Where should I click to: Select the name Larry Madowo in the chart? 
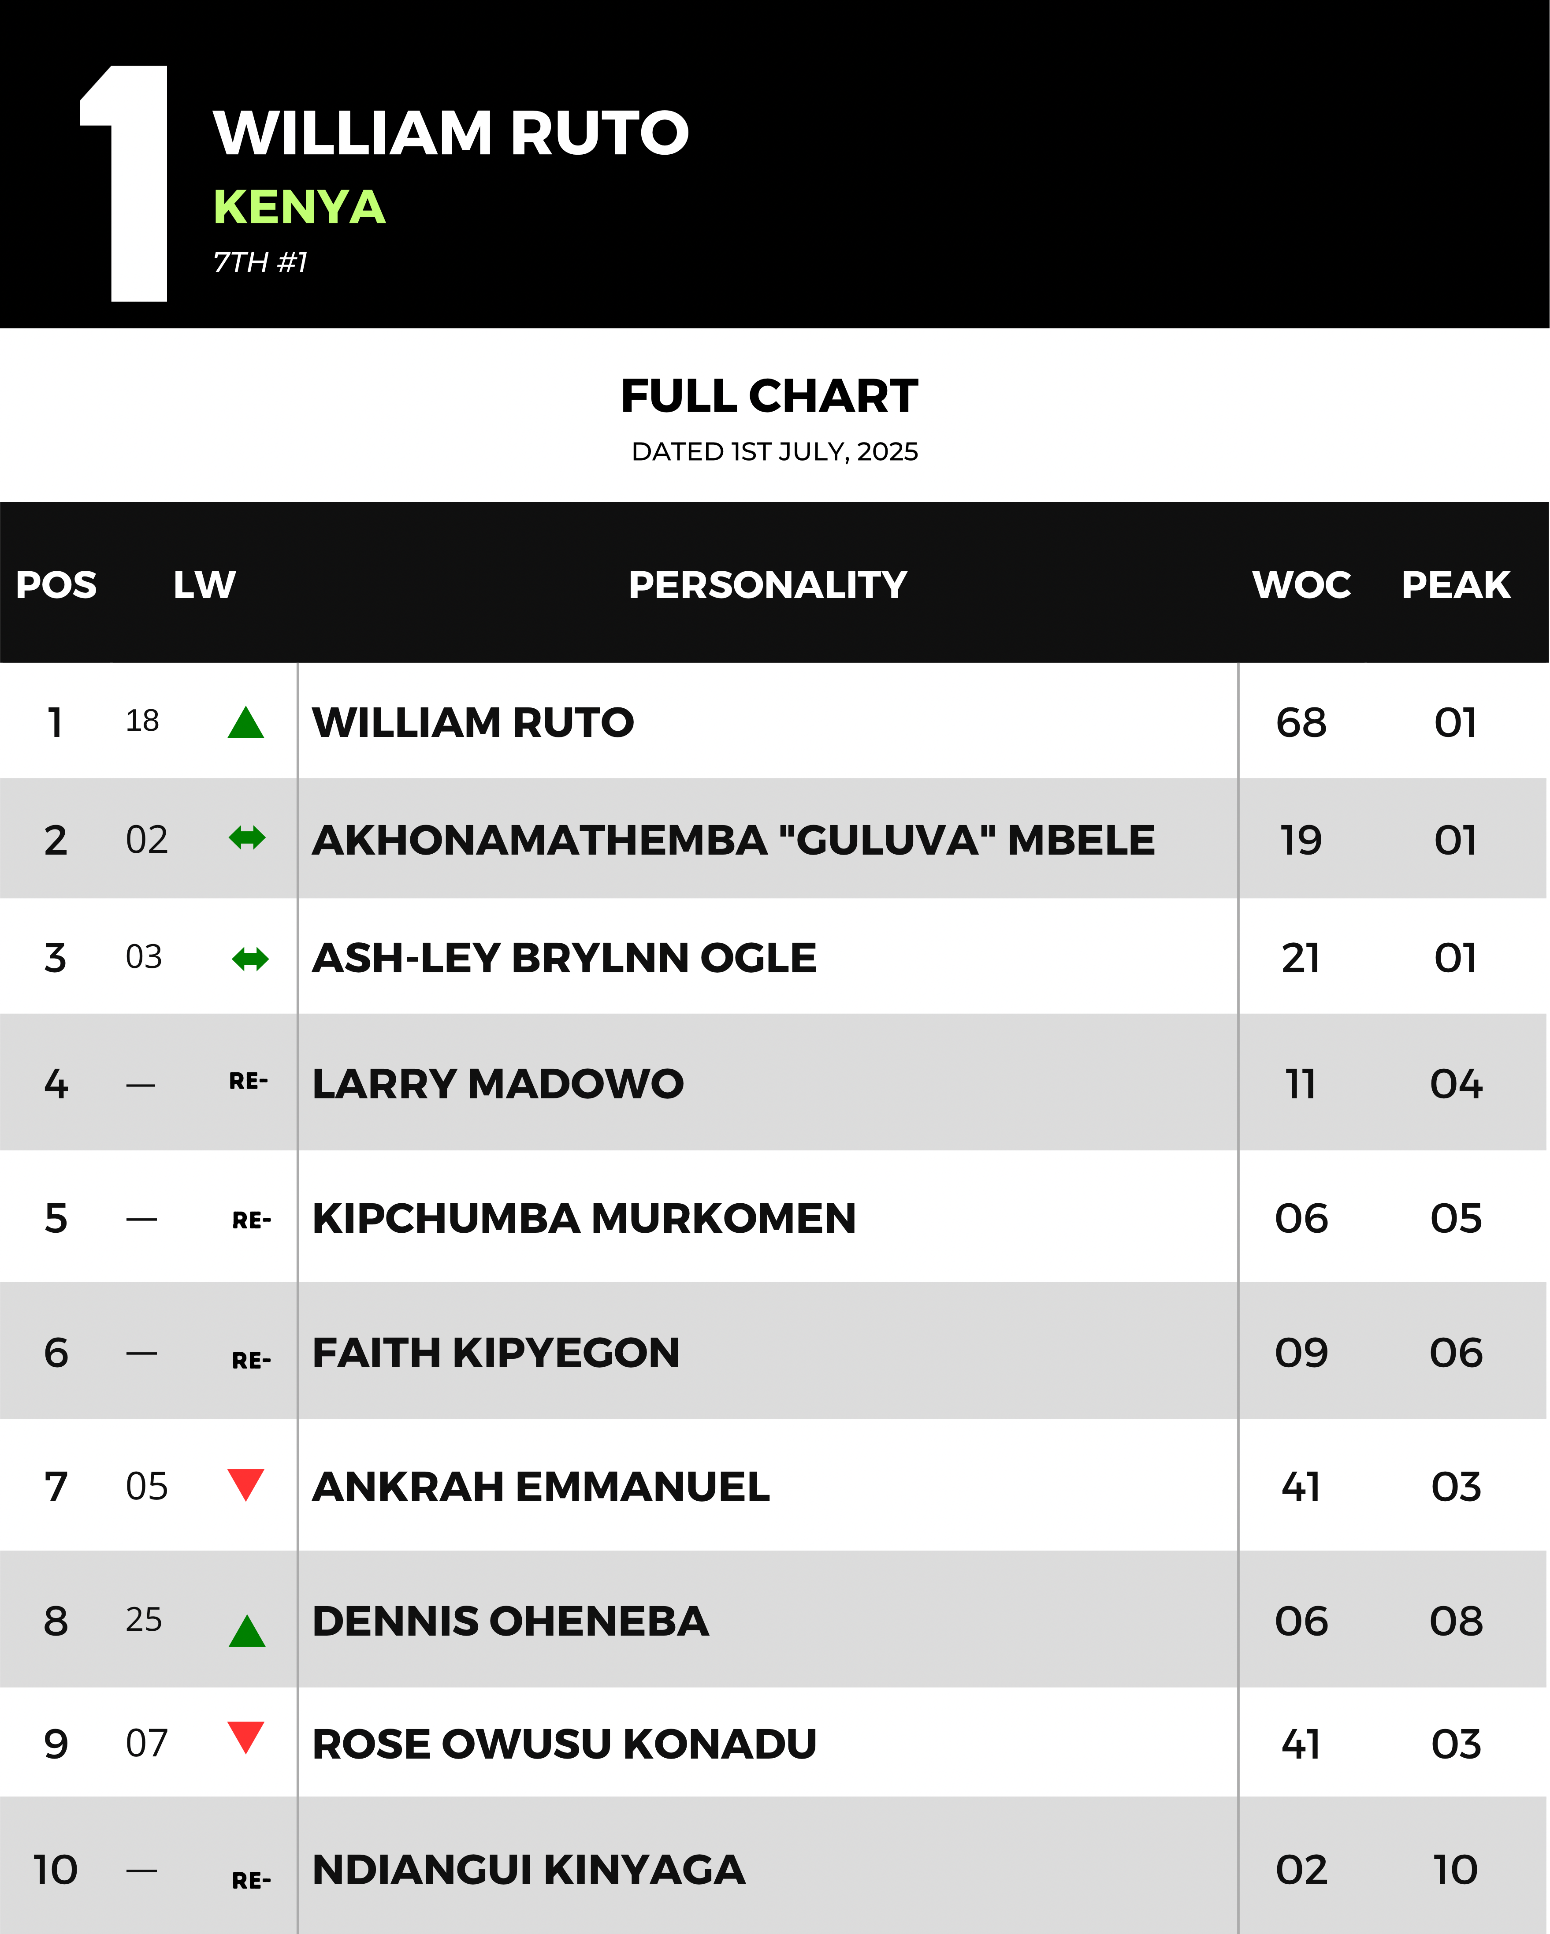click(x=498, y=1084)
